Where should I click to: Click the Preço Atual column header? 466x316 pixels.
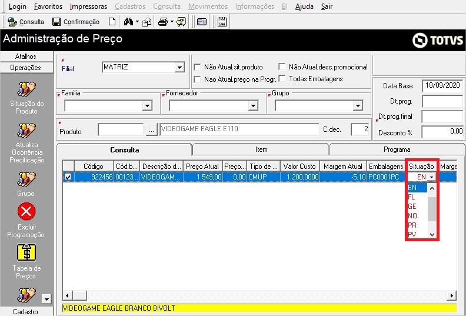[x=202, y=166]
